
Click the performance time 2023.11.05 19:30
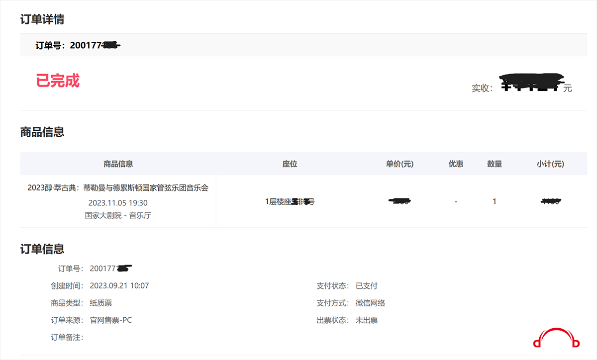(118, 203)
